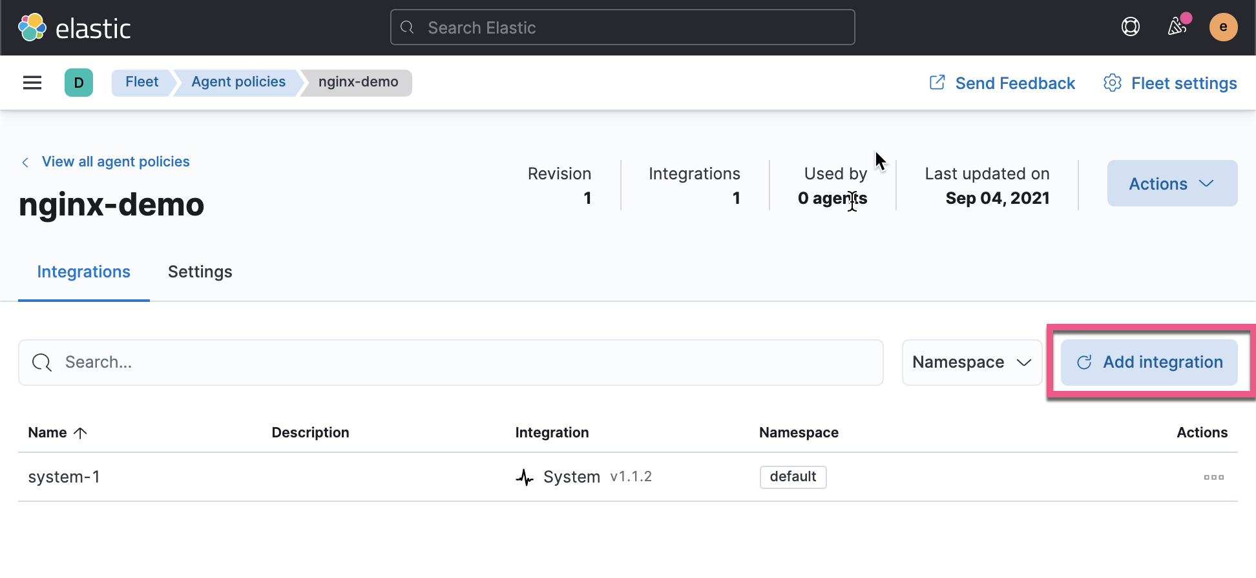Click the nginx-demo policy title
This screenshot has height=578, width=1256.
coord(111,204)
